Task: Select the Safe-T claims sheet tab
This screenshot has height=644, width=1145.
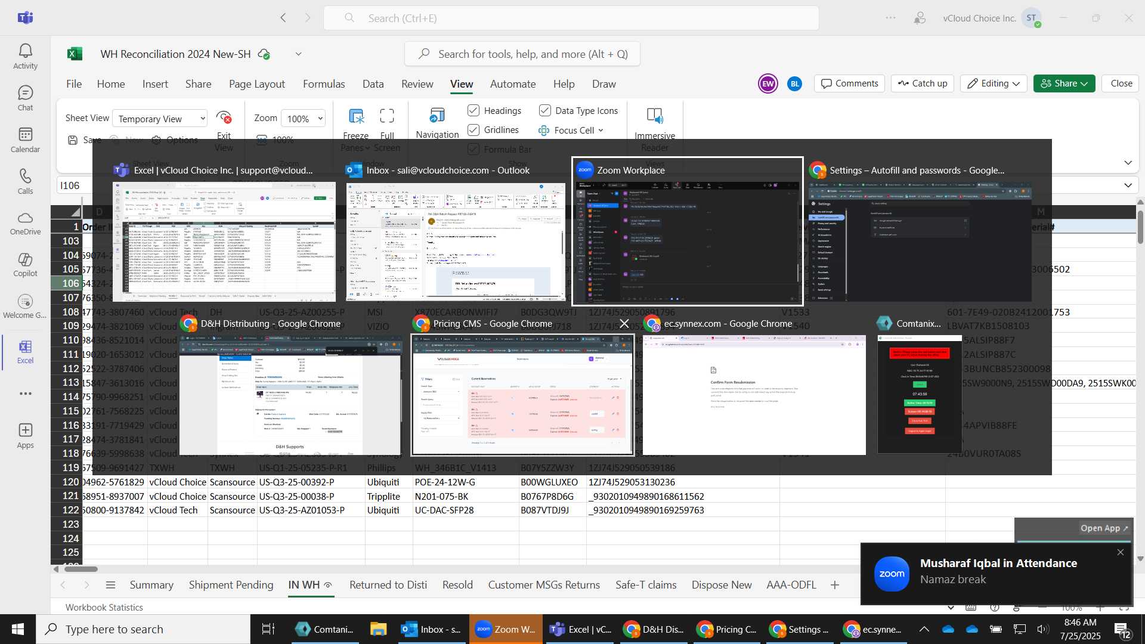Action: [646, 585]
